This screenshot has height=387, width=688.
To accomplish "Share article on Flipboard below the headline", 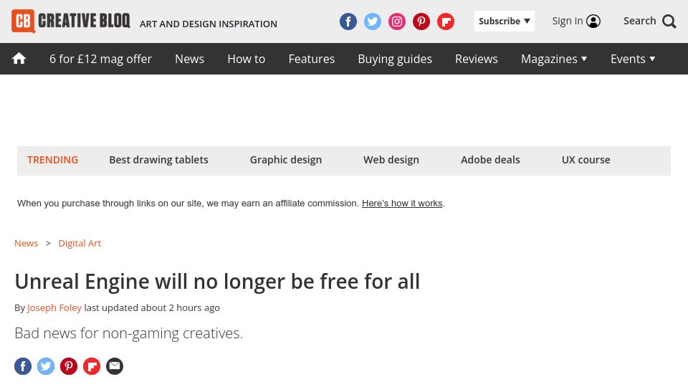I will pos(91,366).
